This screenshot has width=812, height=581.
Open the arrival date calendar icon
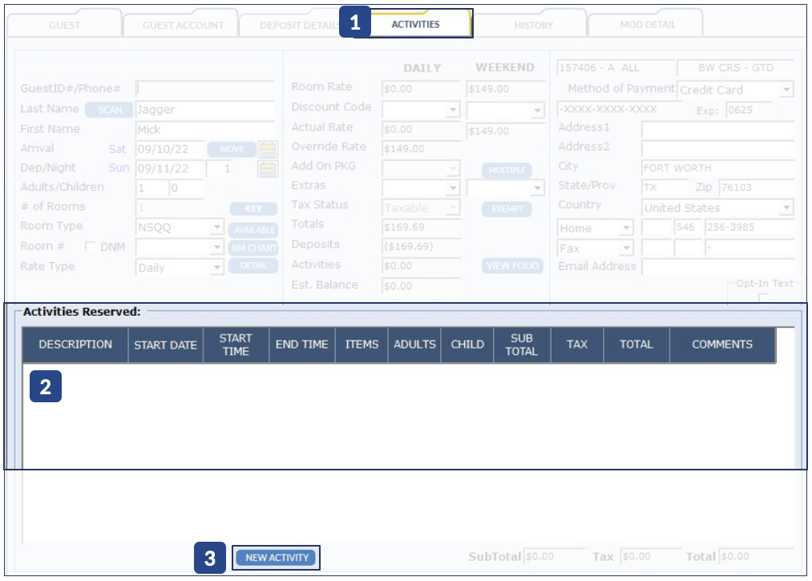tap(267, 149)
